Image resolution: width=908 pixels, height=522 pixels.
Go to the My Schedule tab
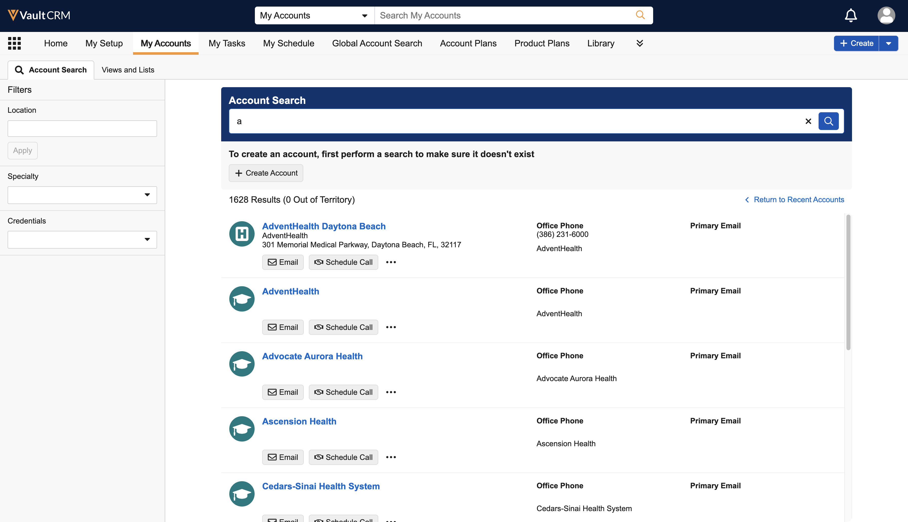289,43
